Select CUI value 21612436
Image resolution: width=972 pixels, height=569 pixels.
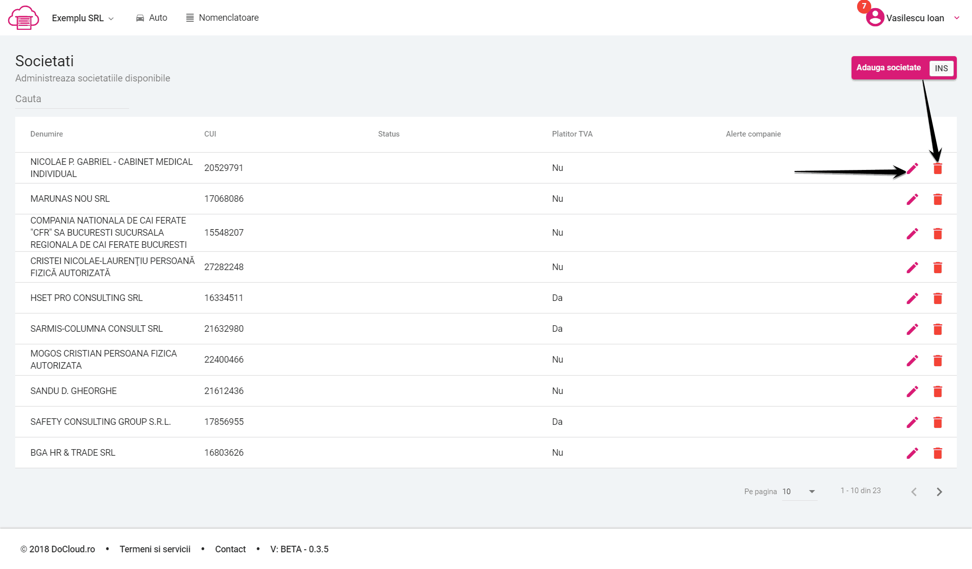(x=224, y=391)
